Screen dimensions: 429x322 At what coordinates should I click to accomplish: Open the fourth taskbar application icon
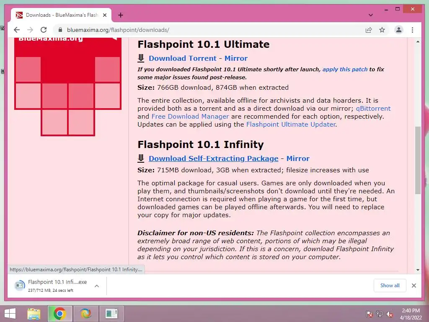tap(111, 314)
